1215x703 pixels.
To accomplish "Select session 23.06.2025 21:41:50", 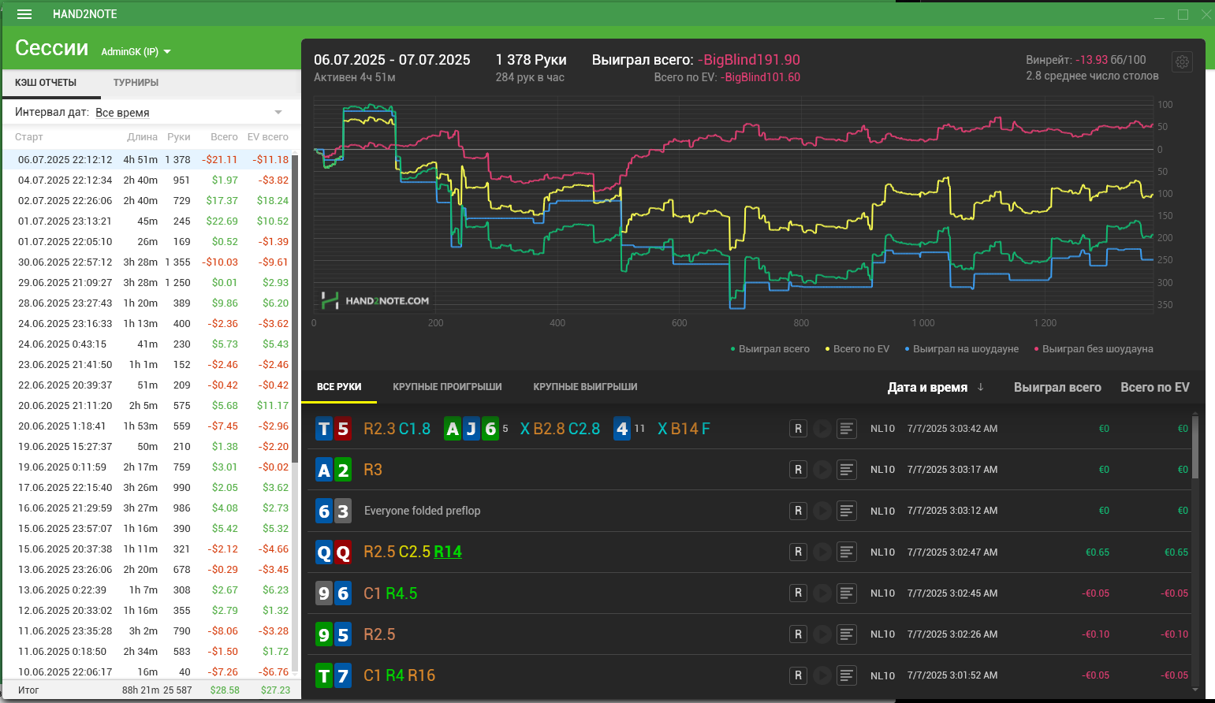I will pyautogui.click(x=147, y=364).
